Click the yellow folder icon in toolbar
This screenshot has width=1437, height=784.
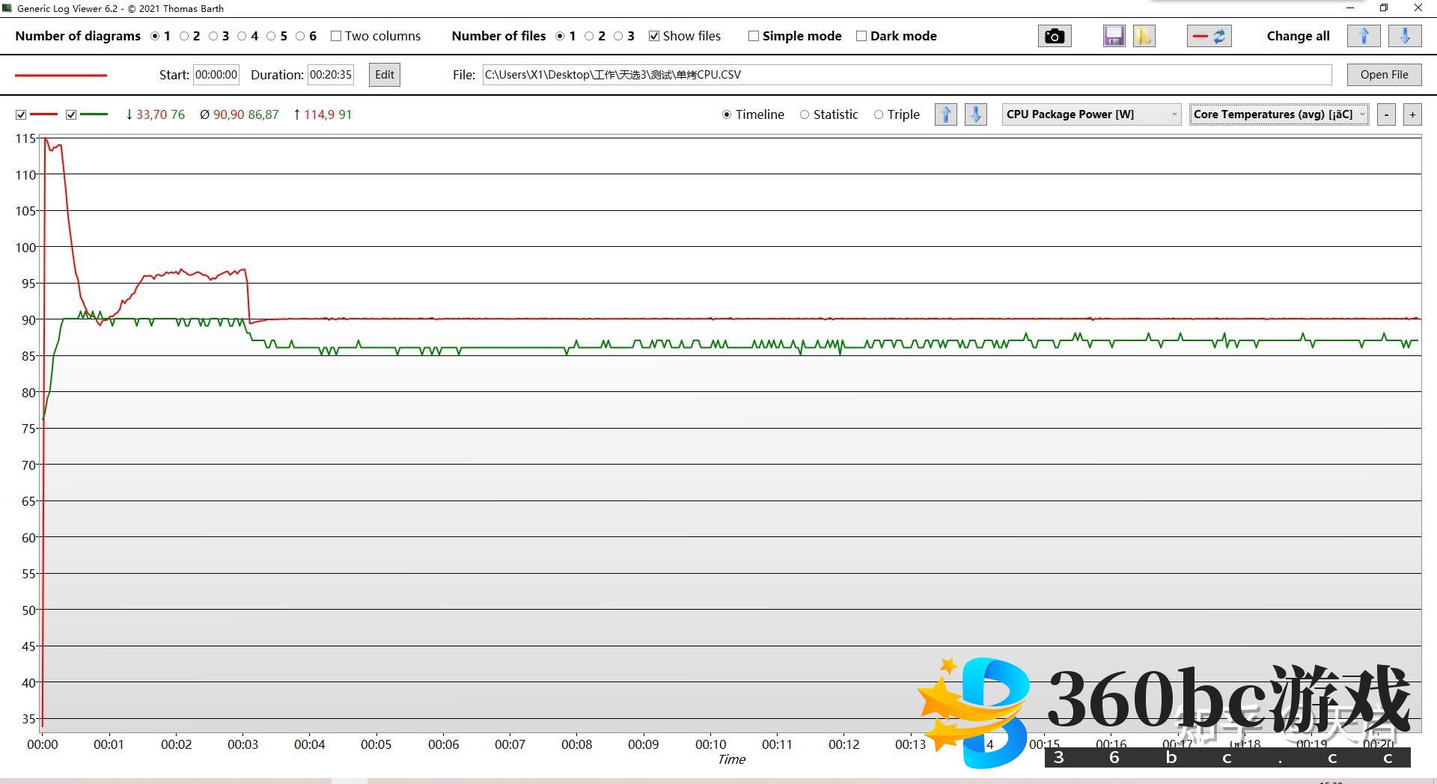tap(1144, 36)
